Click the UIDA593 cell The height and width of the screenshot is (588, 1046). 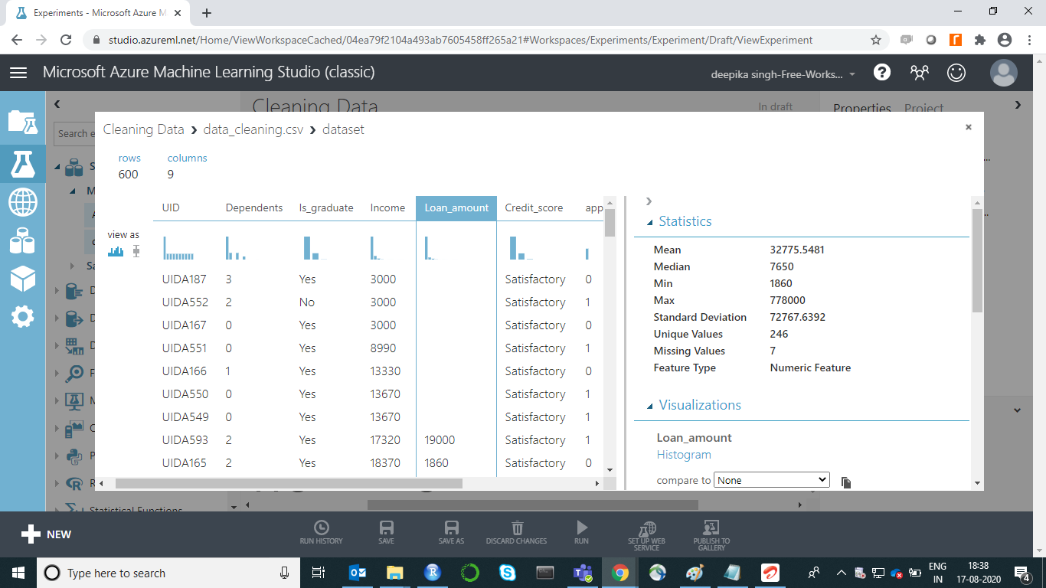coord(185,440)
